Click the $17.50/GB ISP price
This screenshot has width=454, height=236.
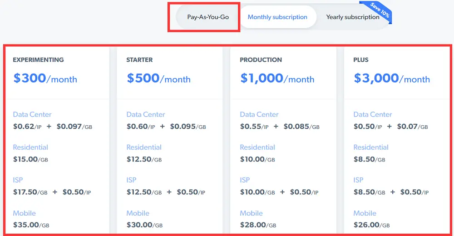point(30,192)
